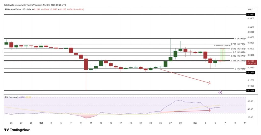Screen dimensions: 261x135
Task: Click the Oct label on time axis
Action: point(41,123)
